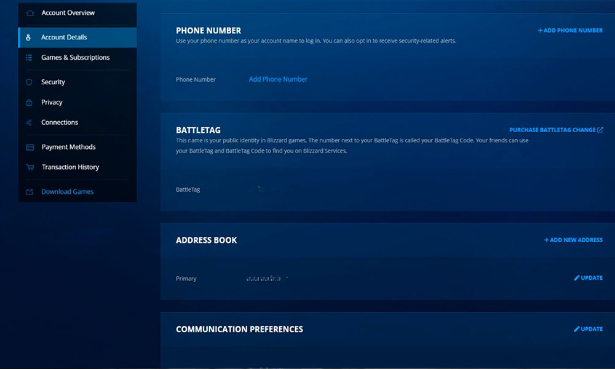Click the BATTLETAG section heading
Screen dimensions: 615x369
pos(198,130)
